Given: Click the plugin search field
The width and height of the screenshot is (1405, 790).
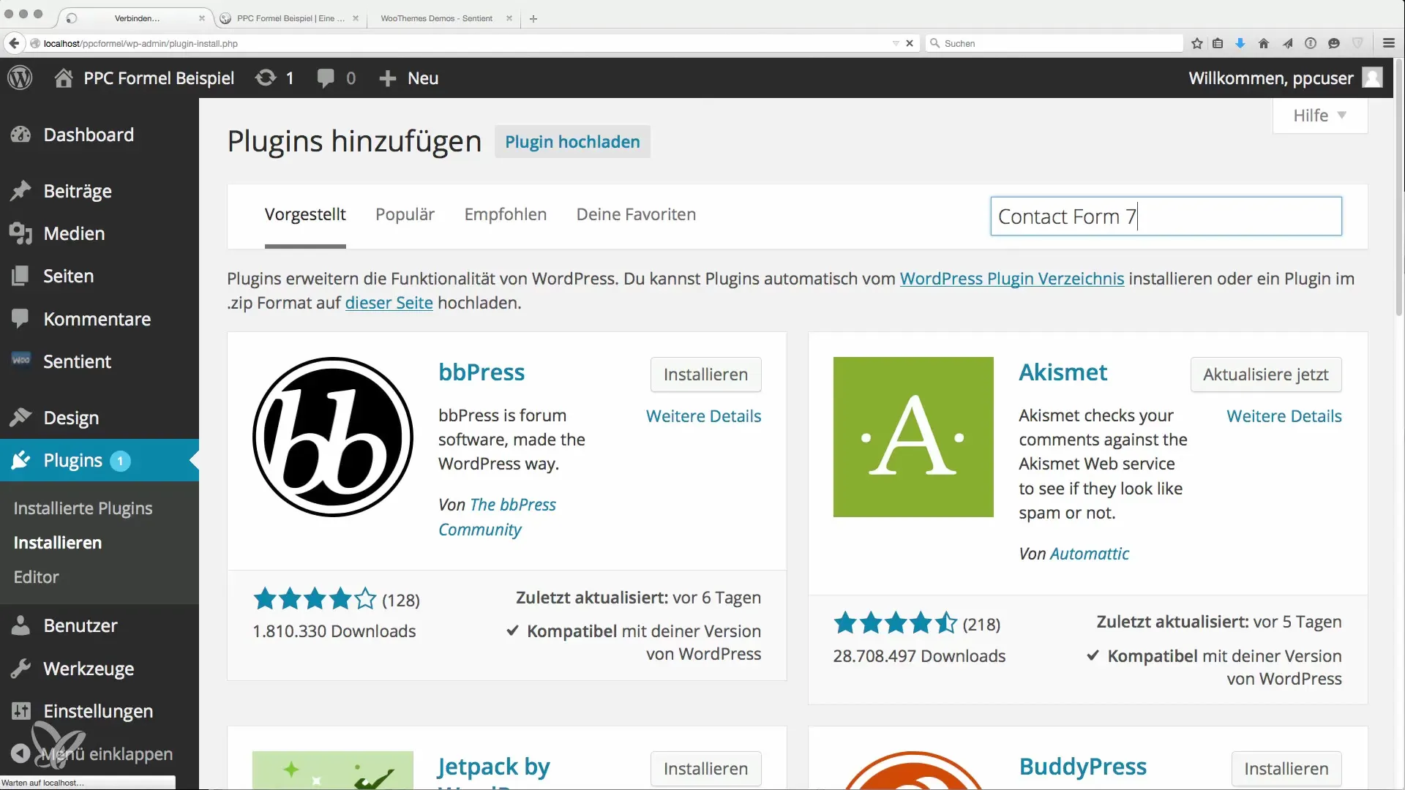Looking at the screenshot, I should 1166,217.
